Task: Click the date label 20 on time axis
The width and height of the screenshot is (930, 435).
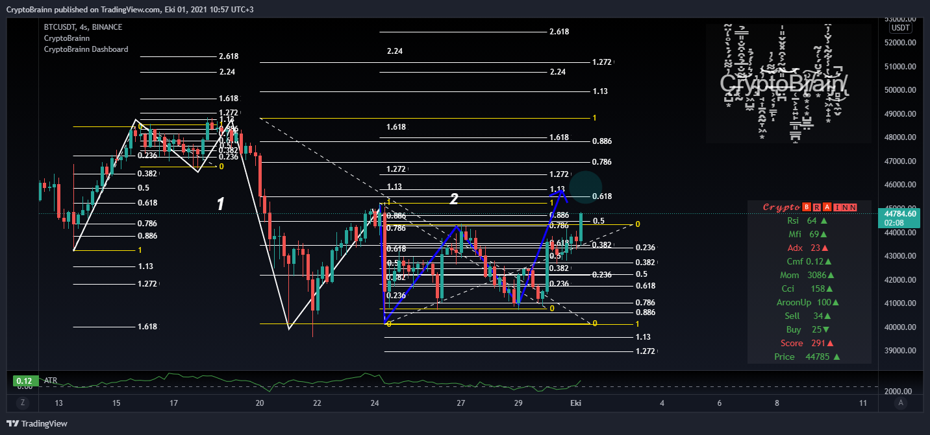Action: pos(260,403)
